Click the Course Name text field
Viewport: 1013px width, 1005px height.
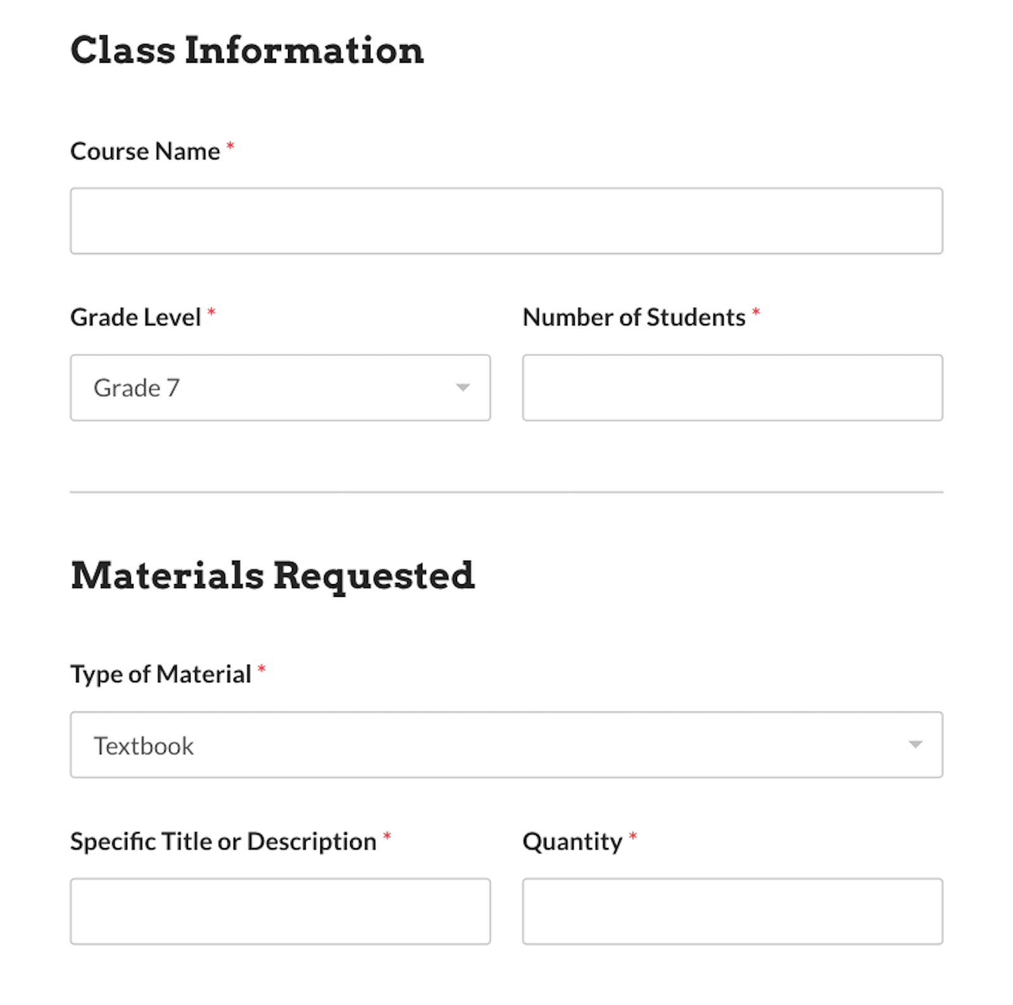click(x=506, y=221)
